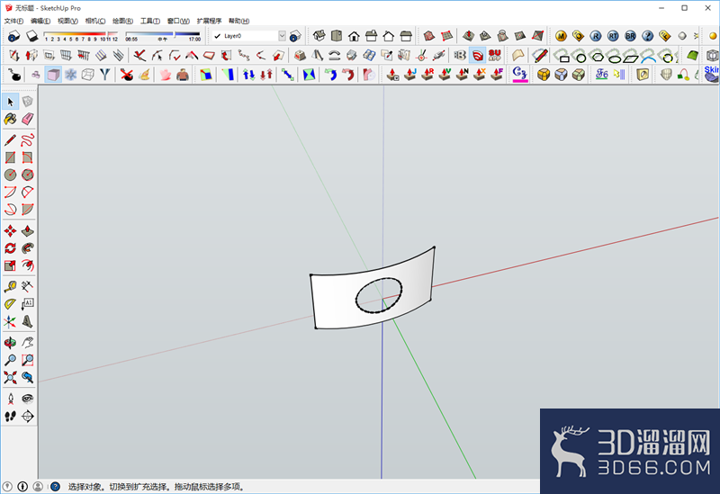Image resolution: width=720 pixels, height=494 pixels.
Task: Click the blue RT round button
Action: click(613, 36)
